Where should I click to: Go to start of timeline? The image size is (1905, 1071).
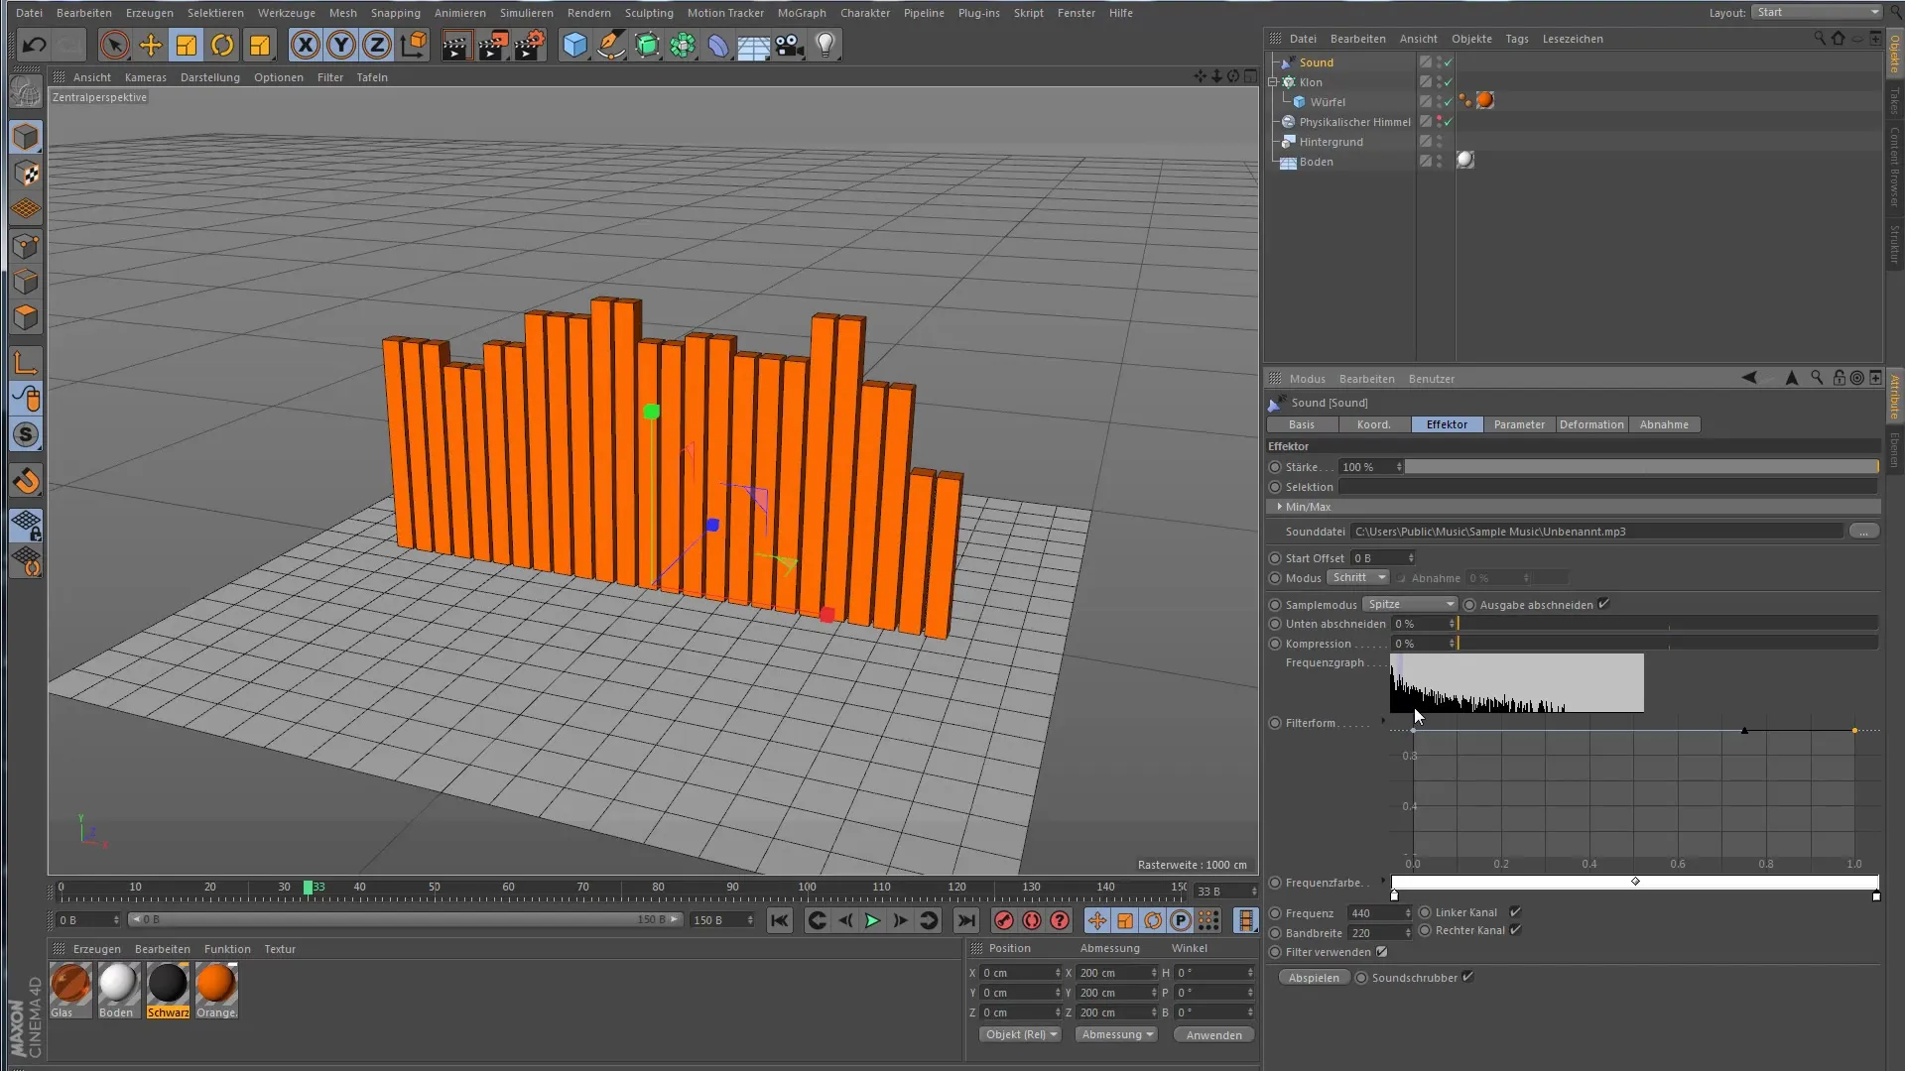(780, 920)
